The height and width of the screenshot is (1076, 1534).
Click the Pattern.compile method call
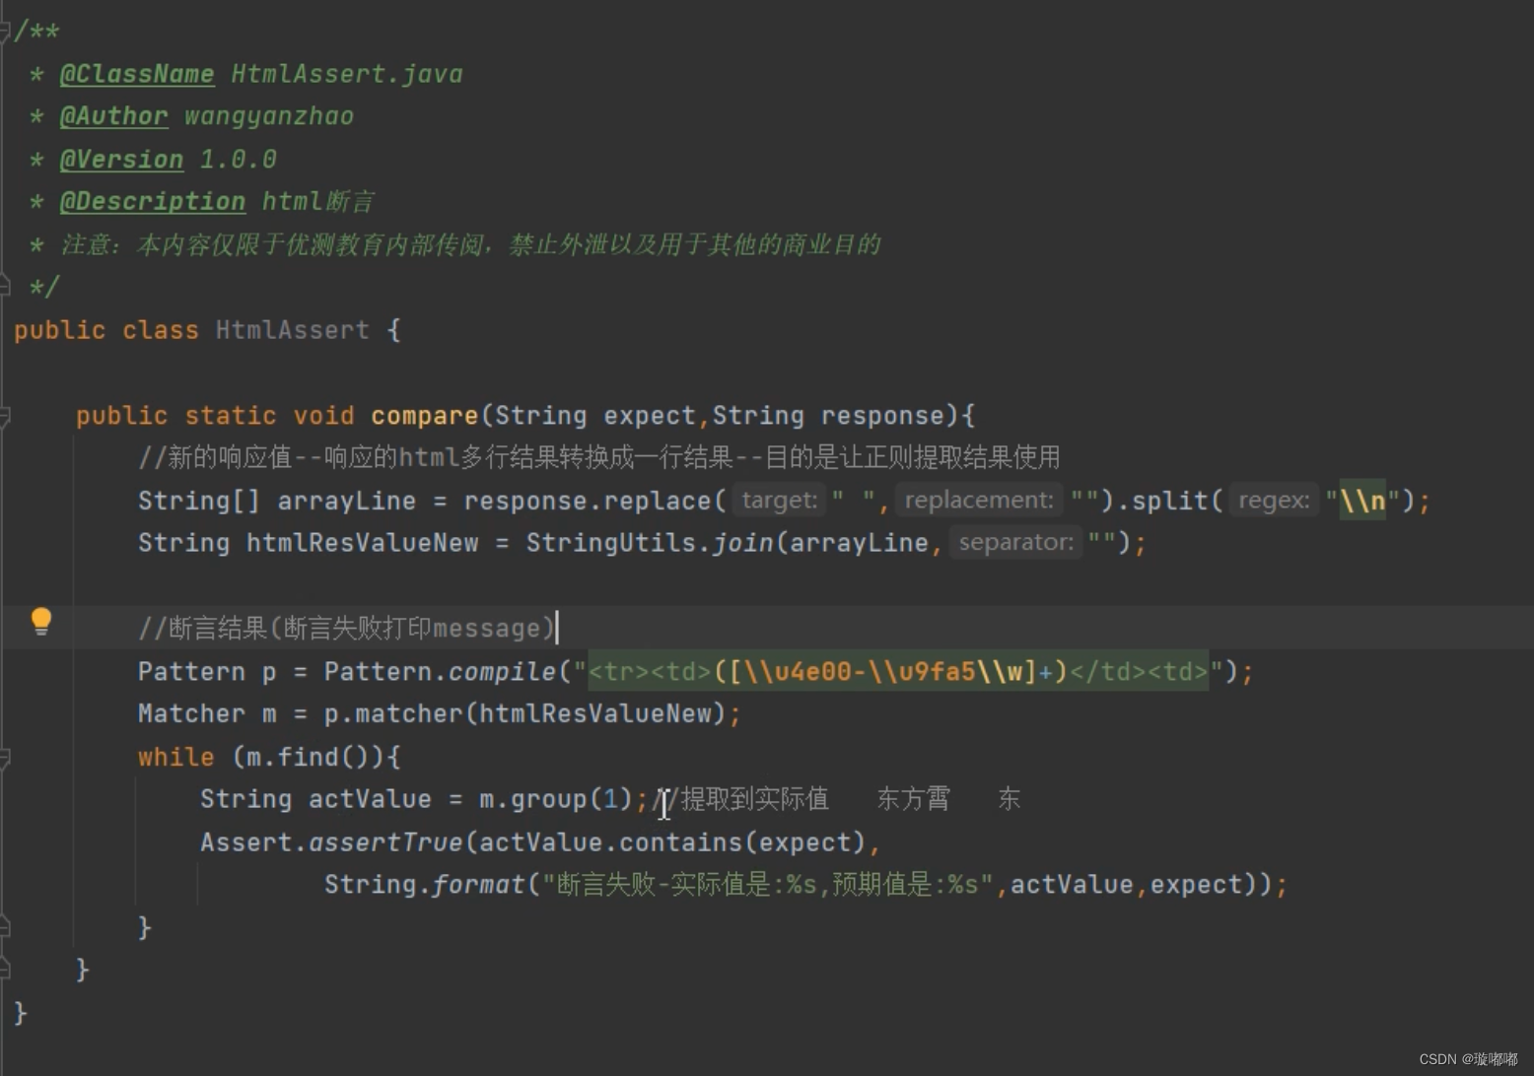tap(440, 672)
